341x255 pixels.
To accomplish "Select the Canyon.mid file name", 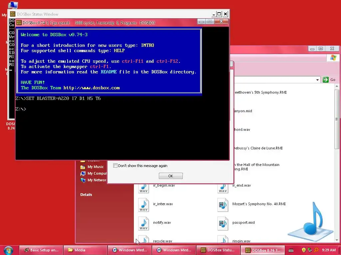I will pos(243,111).
